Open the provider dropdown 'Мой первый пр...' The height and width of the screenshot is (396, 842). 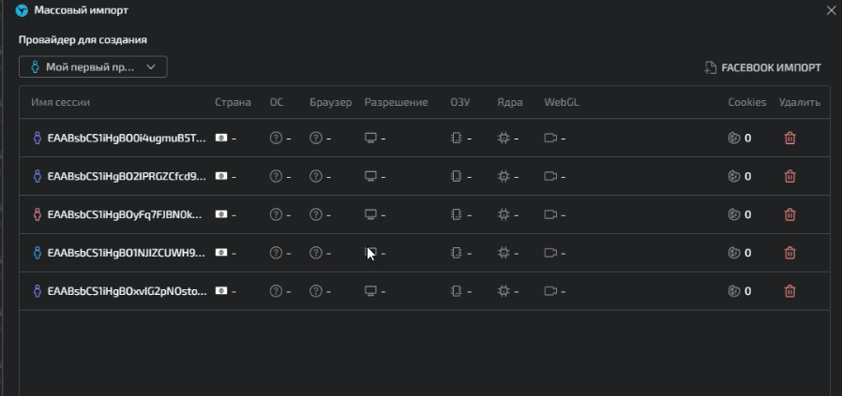point(93,67)
